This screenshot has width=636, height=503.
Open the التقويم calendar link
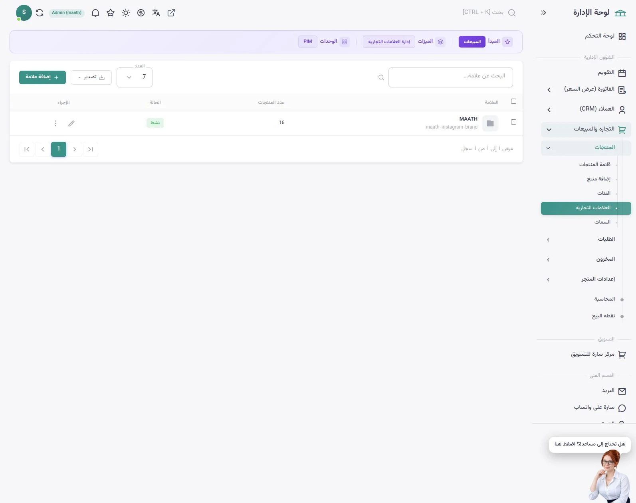[586, 73]
